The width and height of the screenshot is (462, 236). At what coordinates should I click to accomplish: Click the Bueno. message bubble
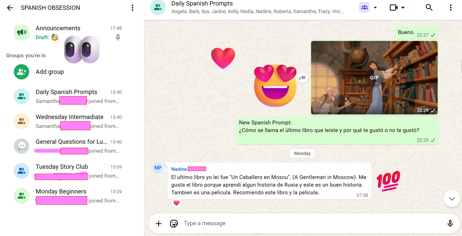pyautogui.click(x=416, y=33)
